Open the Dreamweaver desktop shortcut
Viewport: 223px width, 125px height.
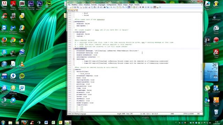click(48, 5)
